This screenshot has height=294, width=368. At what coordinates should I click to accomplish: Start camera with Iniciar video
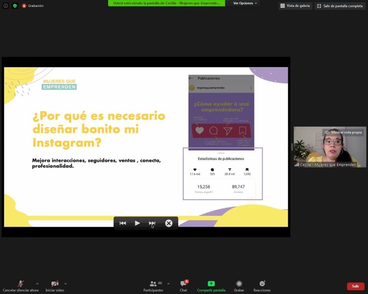click(55, 286)
